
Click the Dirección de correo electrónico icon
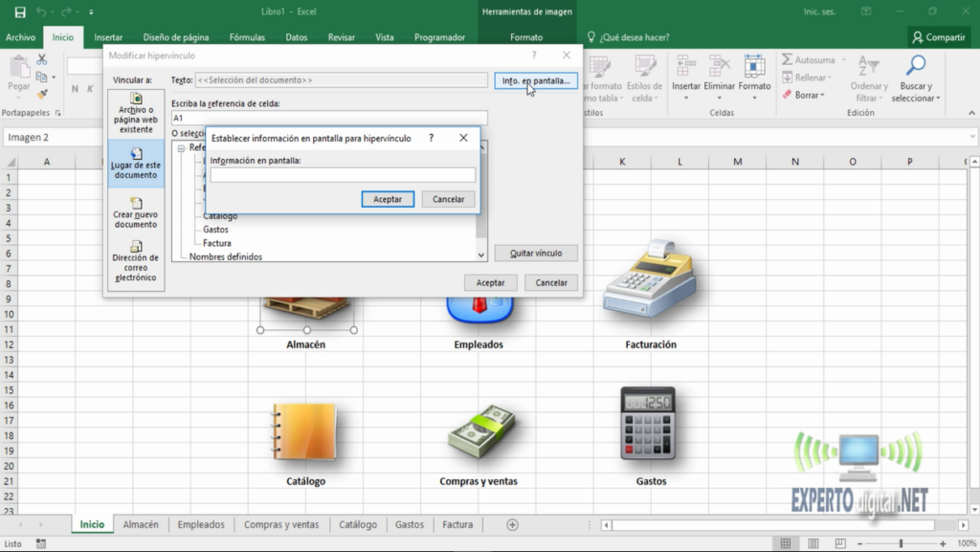point(137,245)
